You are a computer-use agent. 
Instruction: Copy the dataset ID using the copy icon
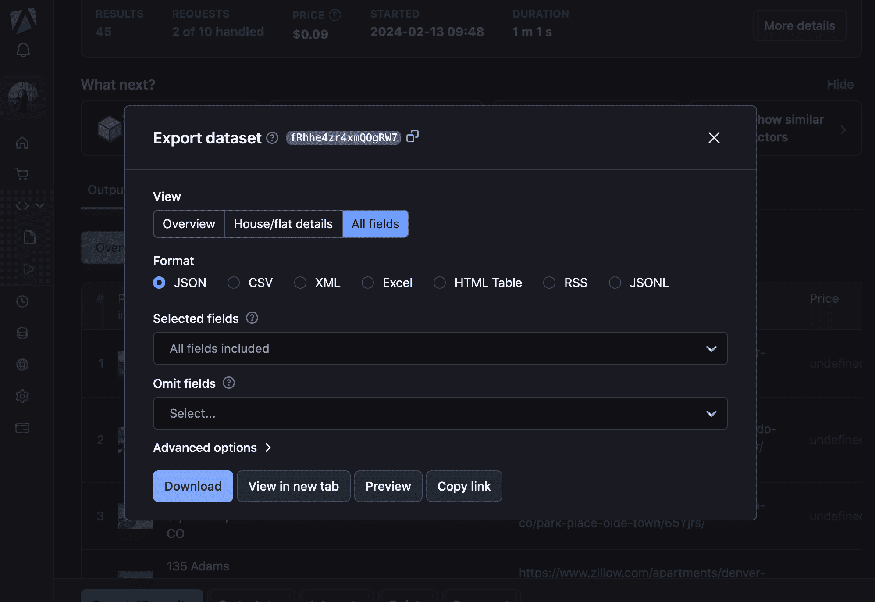(x=412, y=137)
